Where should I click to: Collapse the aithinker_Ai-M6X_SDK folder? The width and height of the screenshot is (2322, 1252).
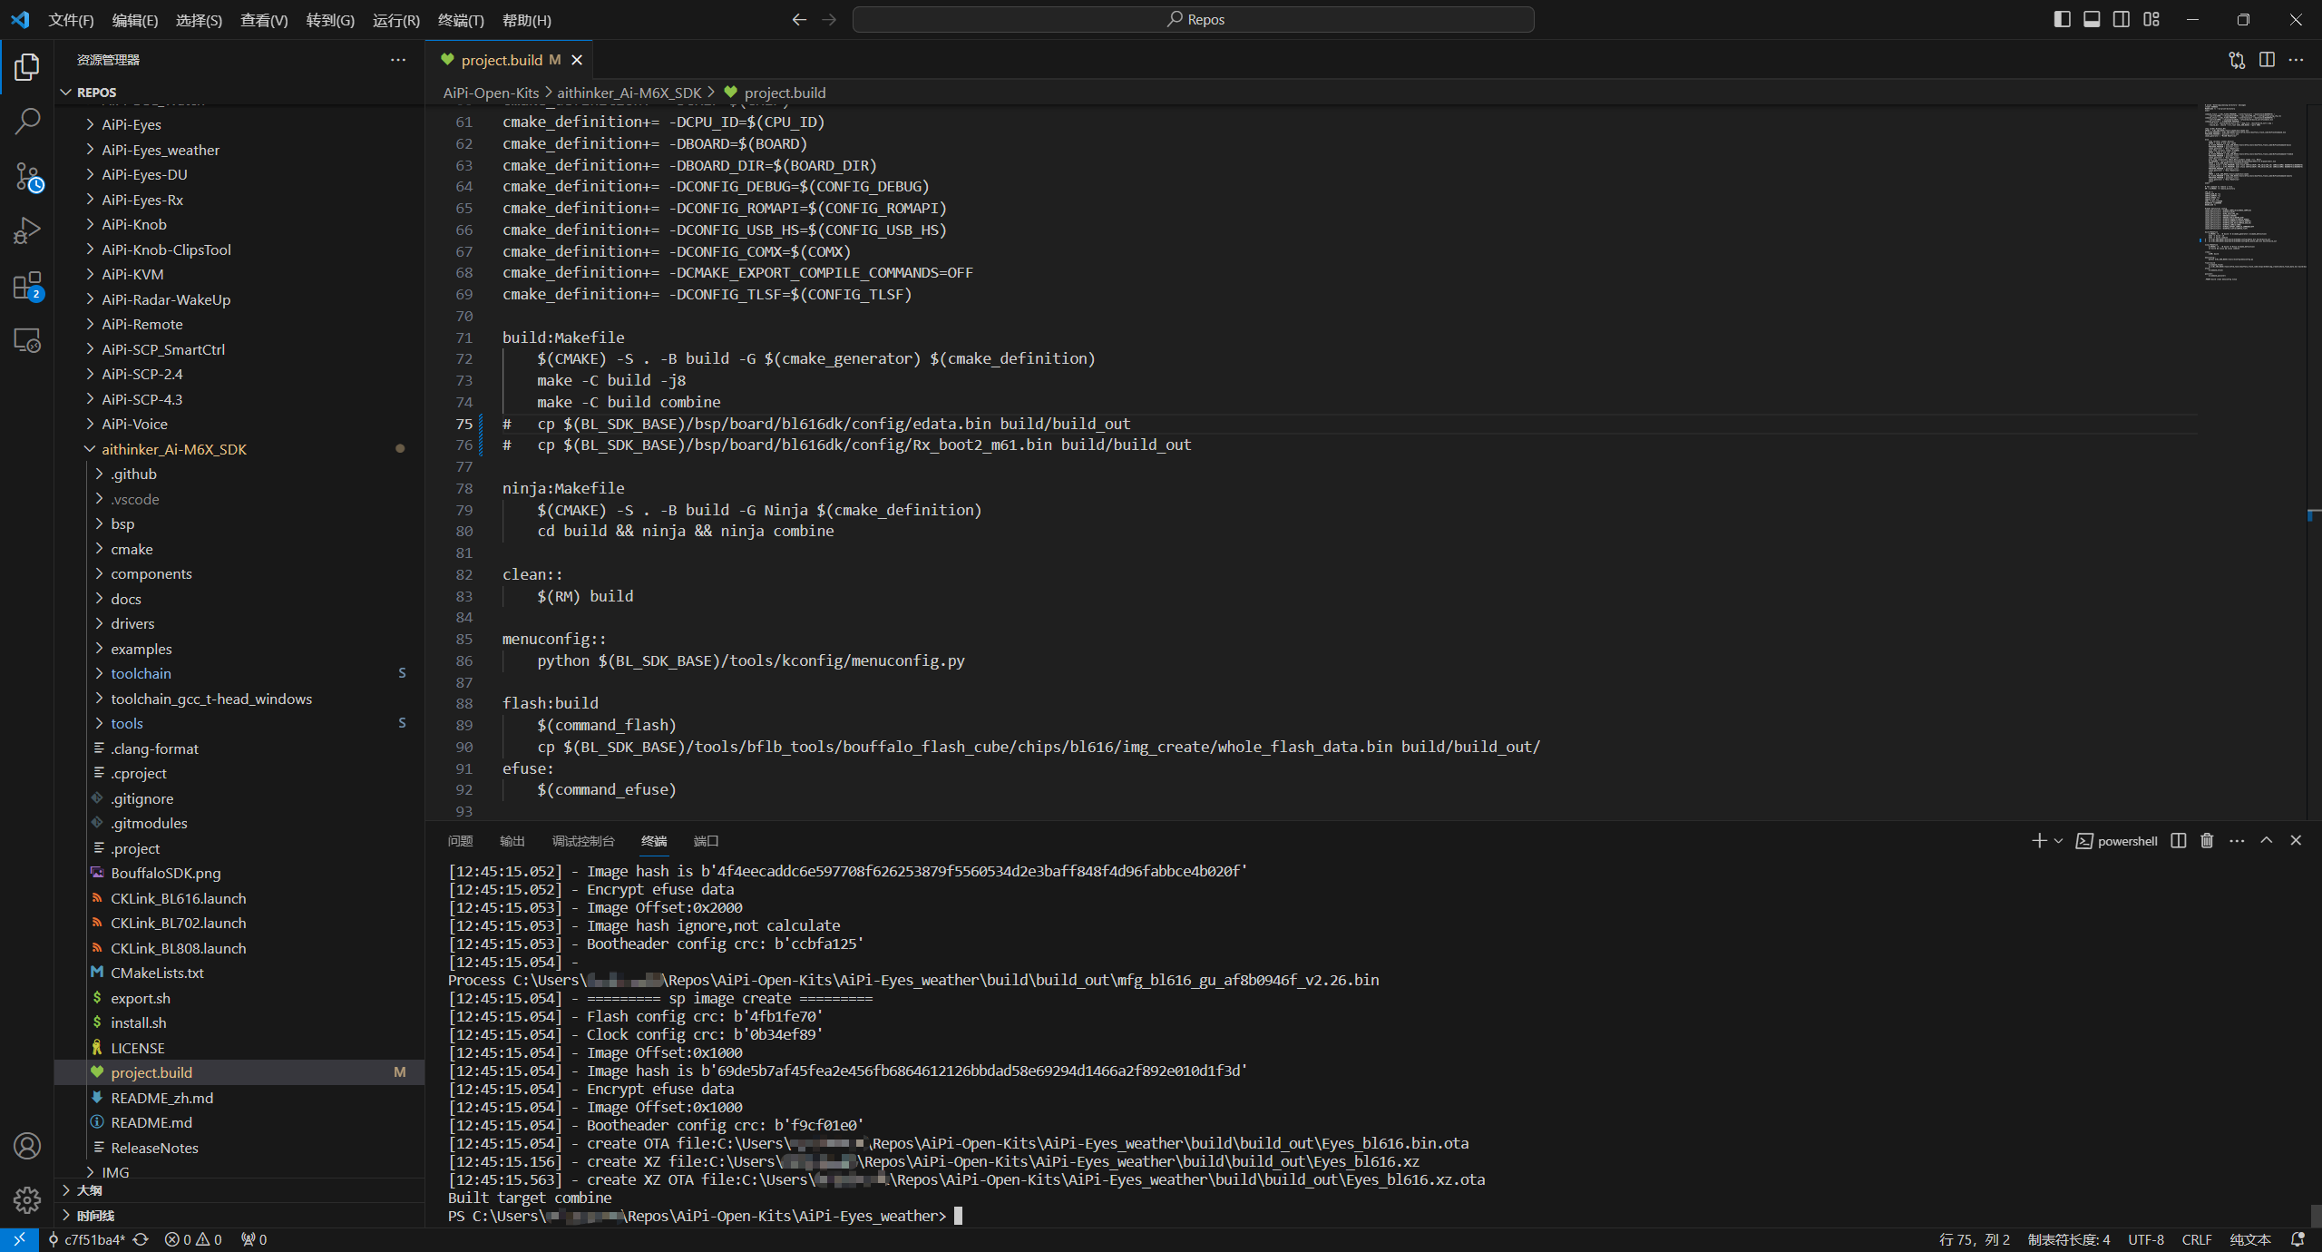pos(240,449)
